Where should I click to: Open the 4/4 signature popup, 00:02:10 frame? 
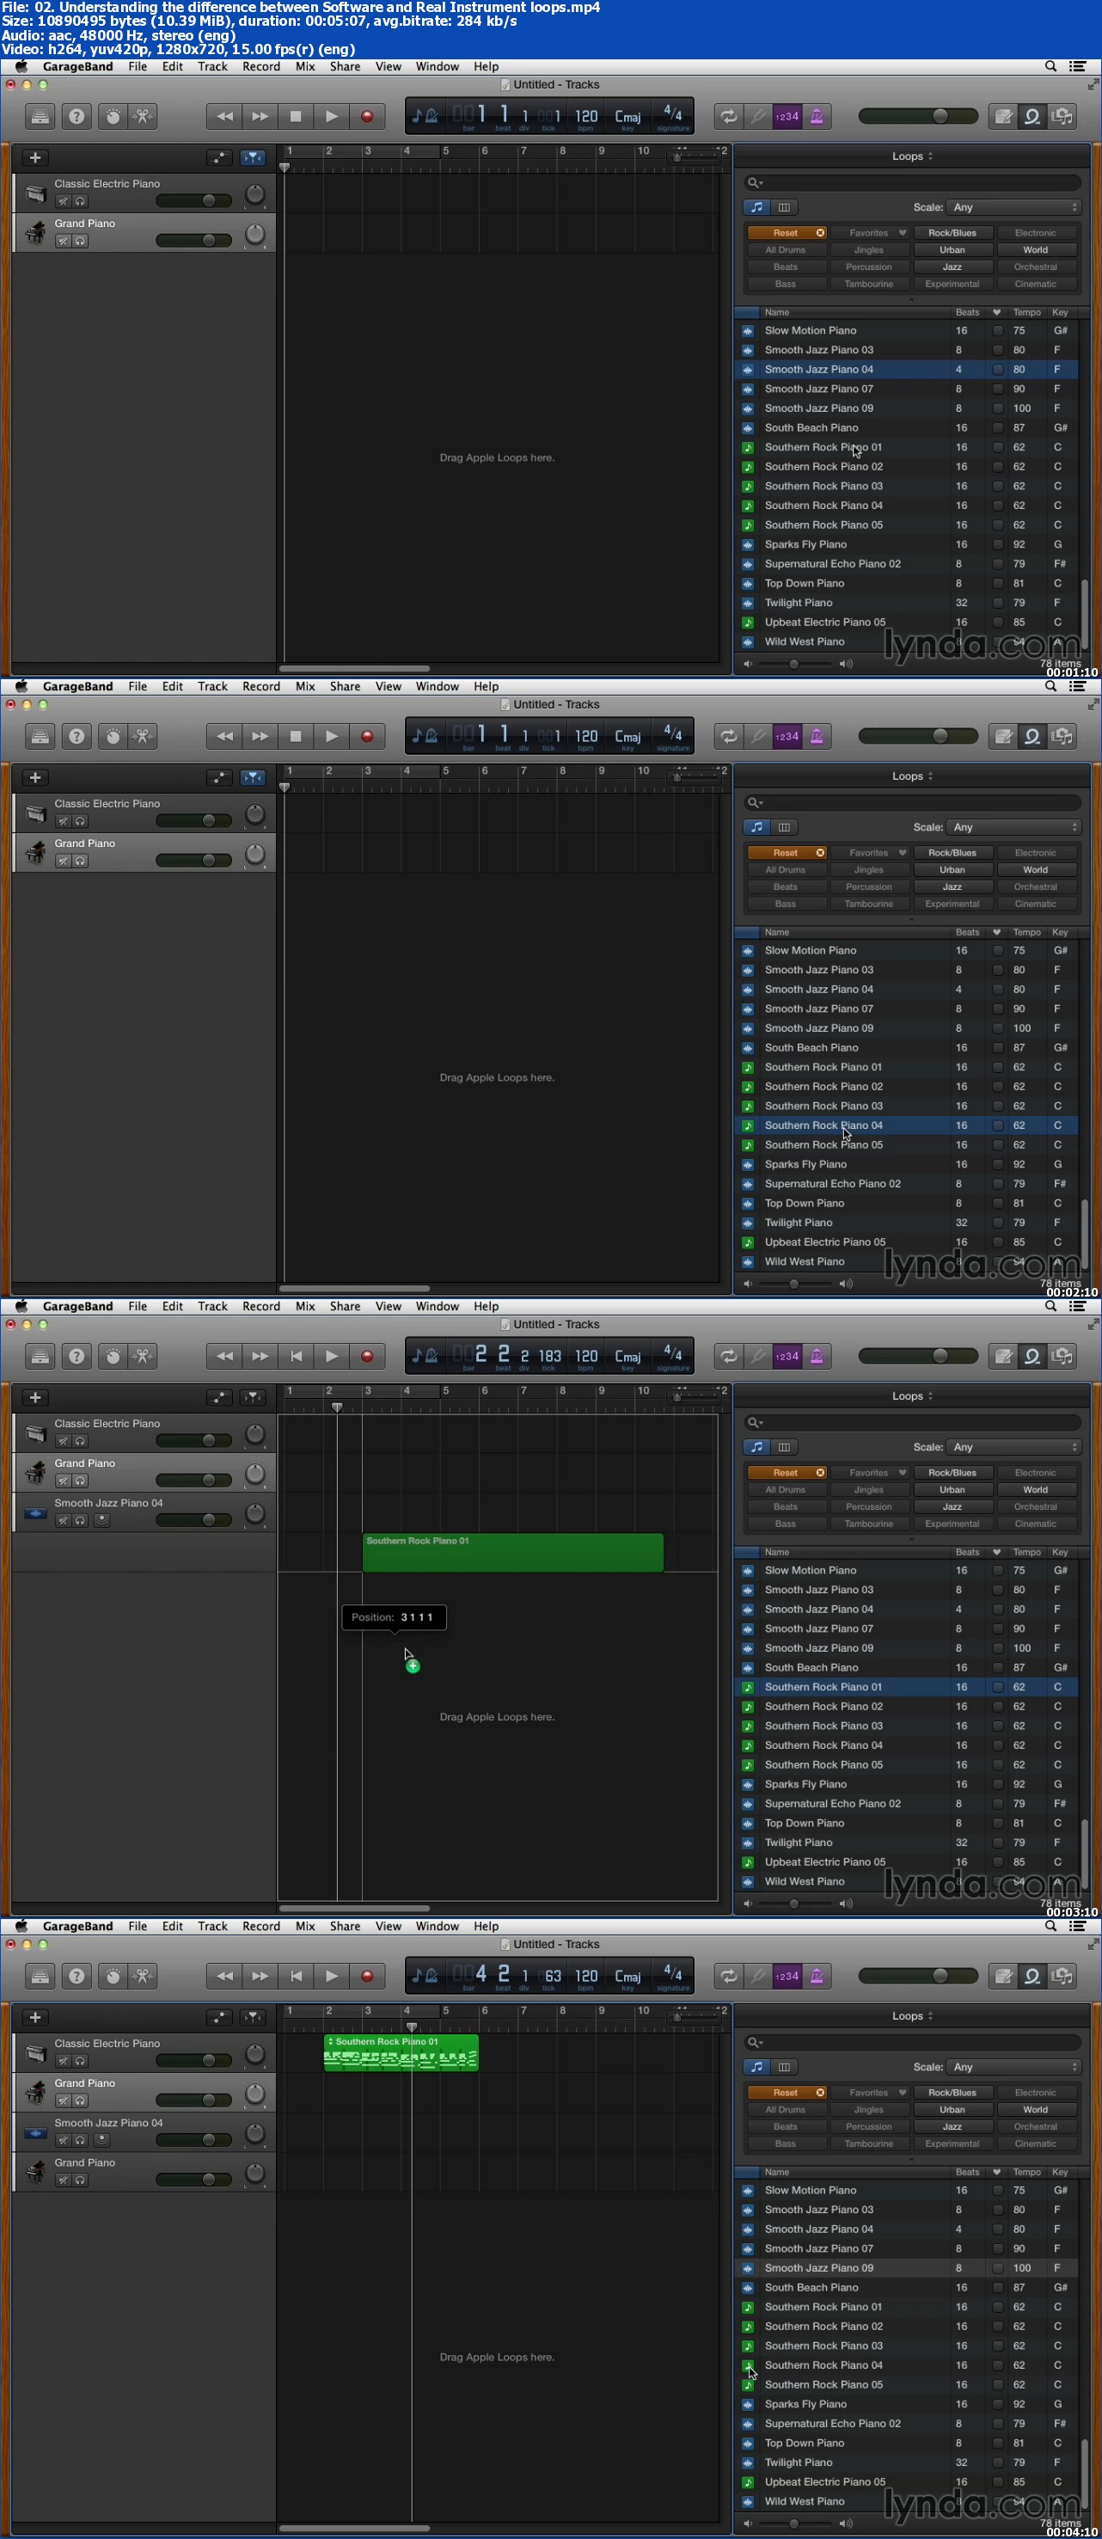pos(673,734)
